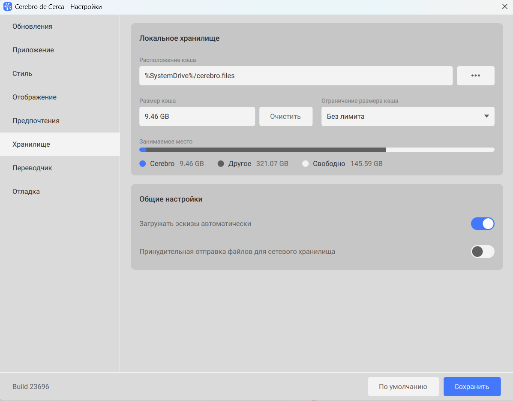Switch to the Приложение section

coord(33,50)
